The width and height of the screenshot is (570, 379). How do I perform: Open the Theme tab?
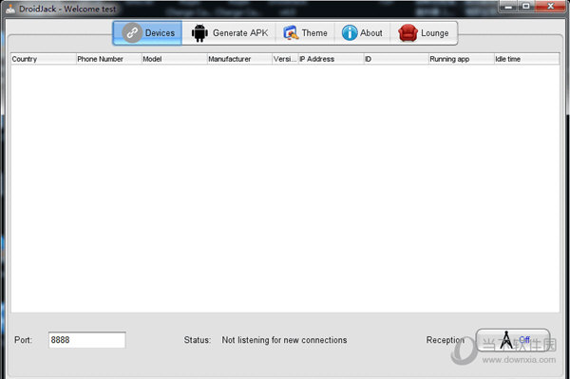point(305,33)
